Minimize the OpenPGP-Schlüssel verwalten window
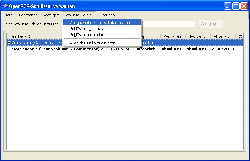 coord(227,6)
